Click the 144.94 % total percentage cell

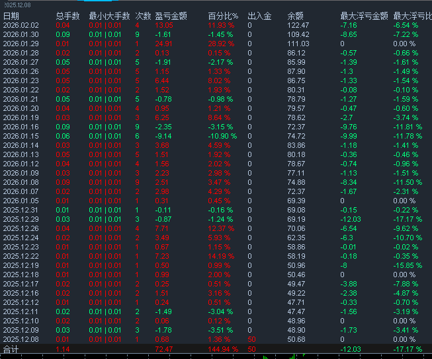click(222, 349)
